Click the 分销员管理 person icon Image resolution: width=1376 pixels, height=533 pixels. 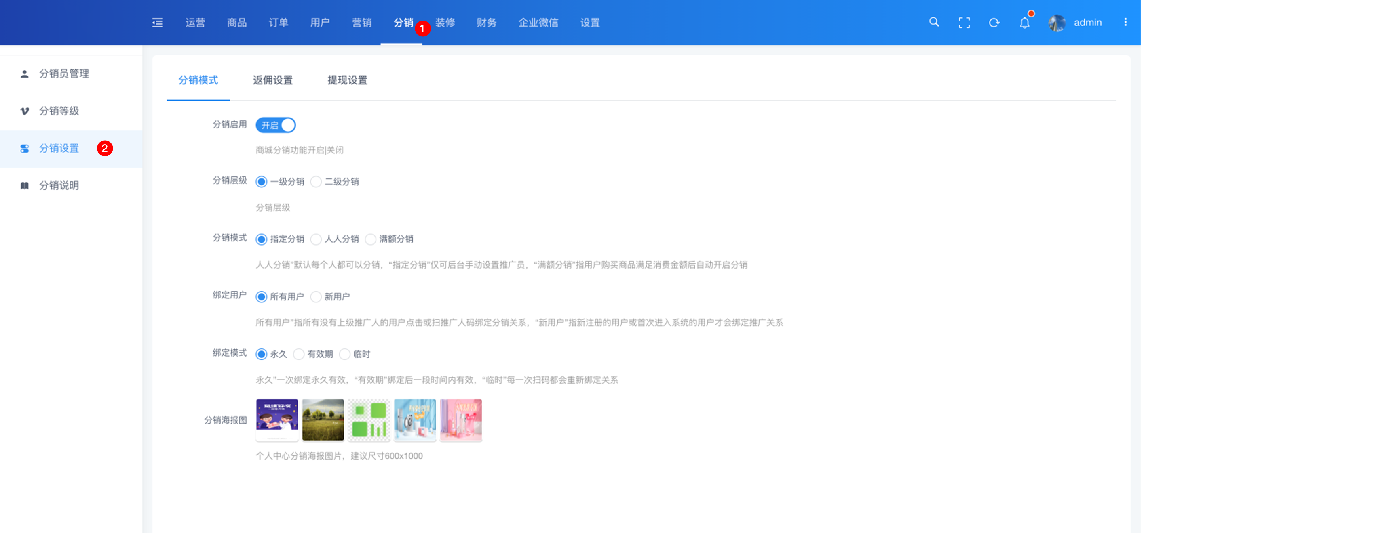25,73
